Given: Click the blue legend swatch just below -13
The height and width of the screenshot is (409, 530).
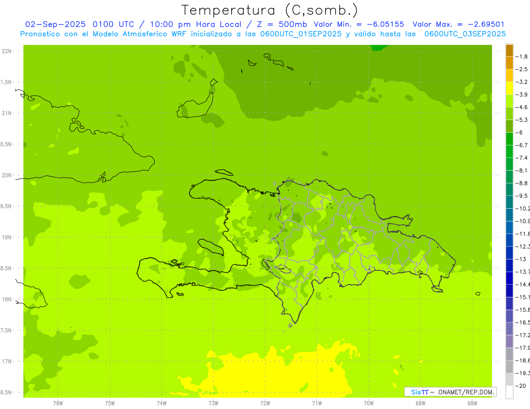Looking at the screenshot, I should pyautogui.click(x=509, y=265).
